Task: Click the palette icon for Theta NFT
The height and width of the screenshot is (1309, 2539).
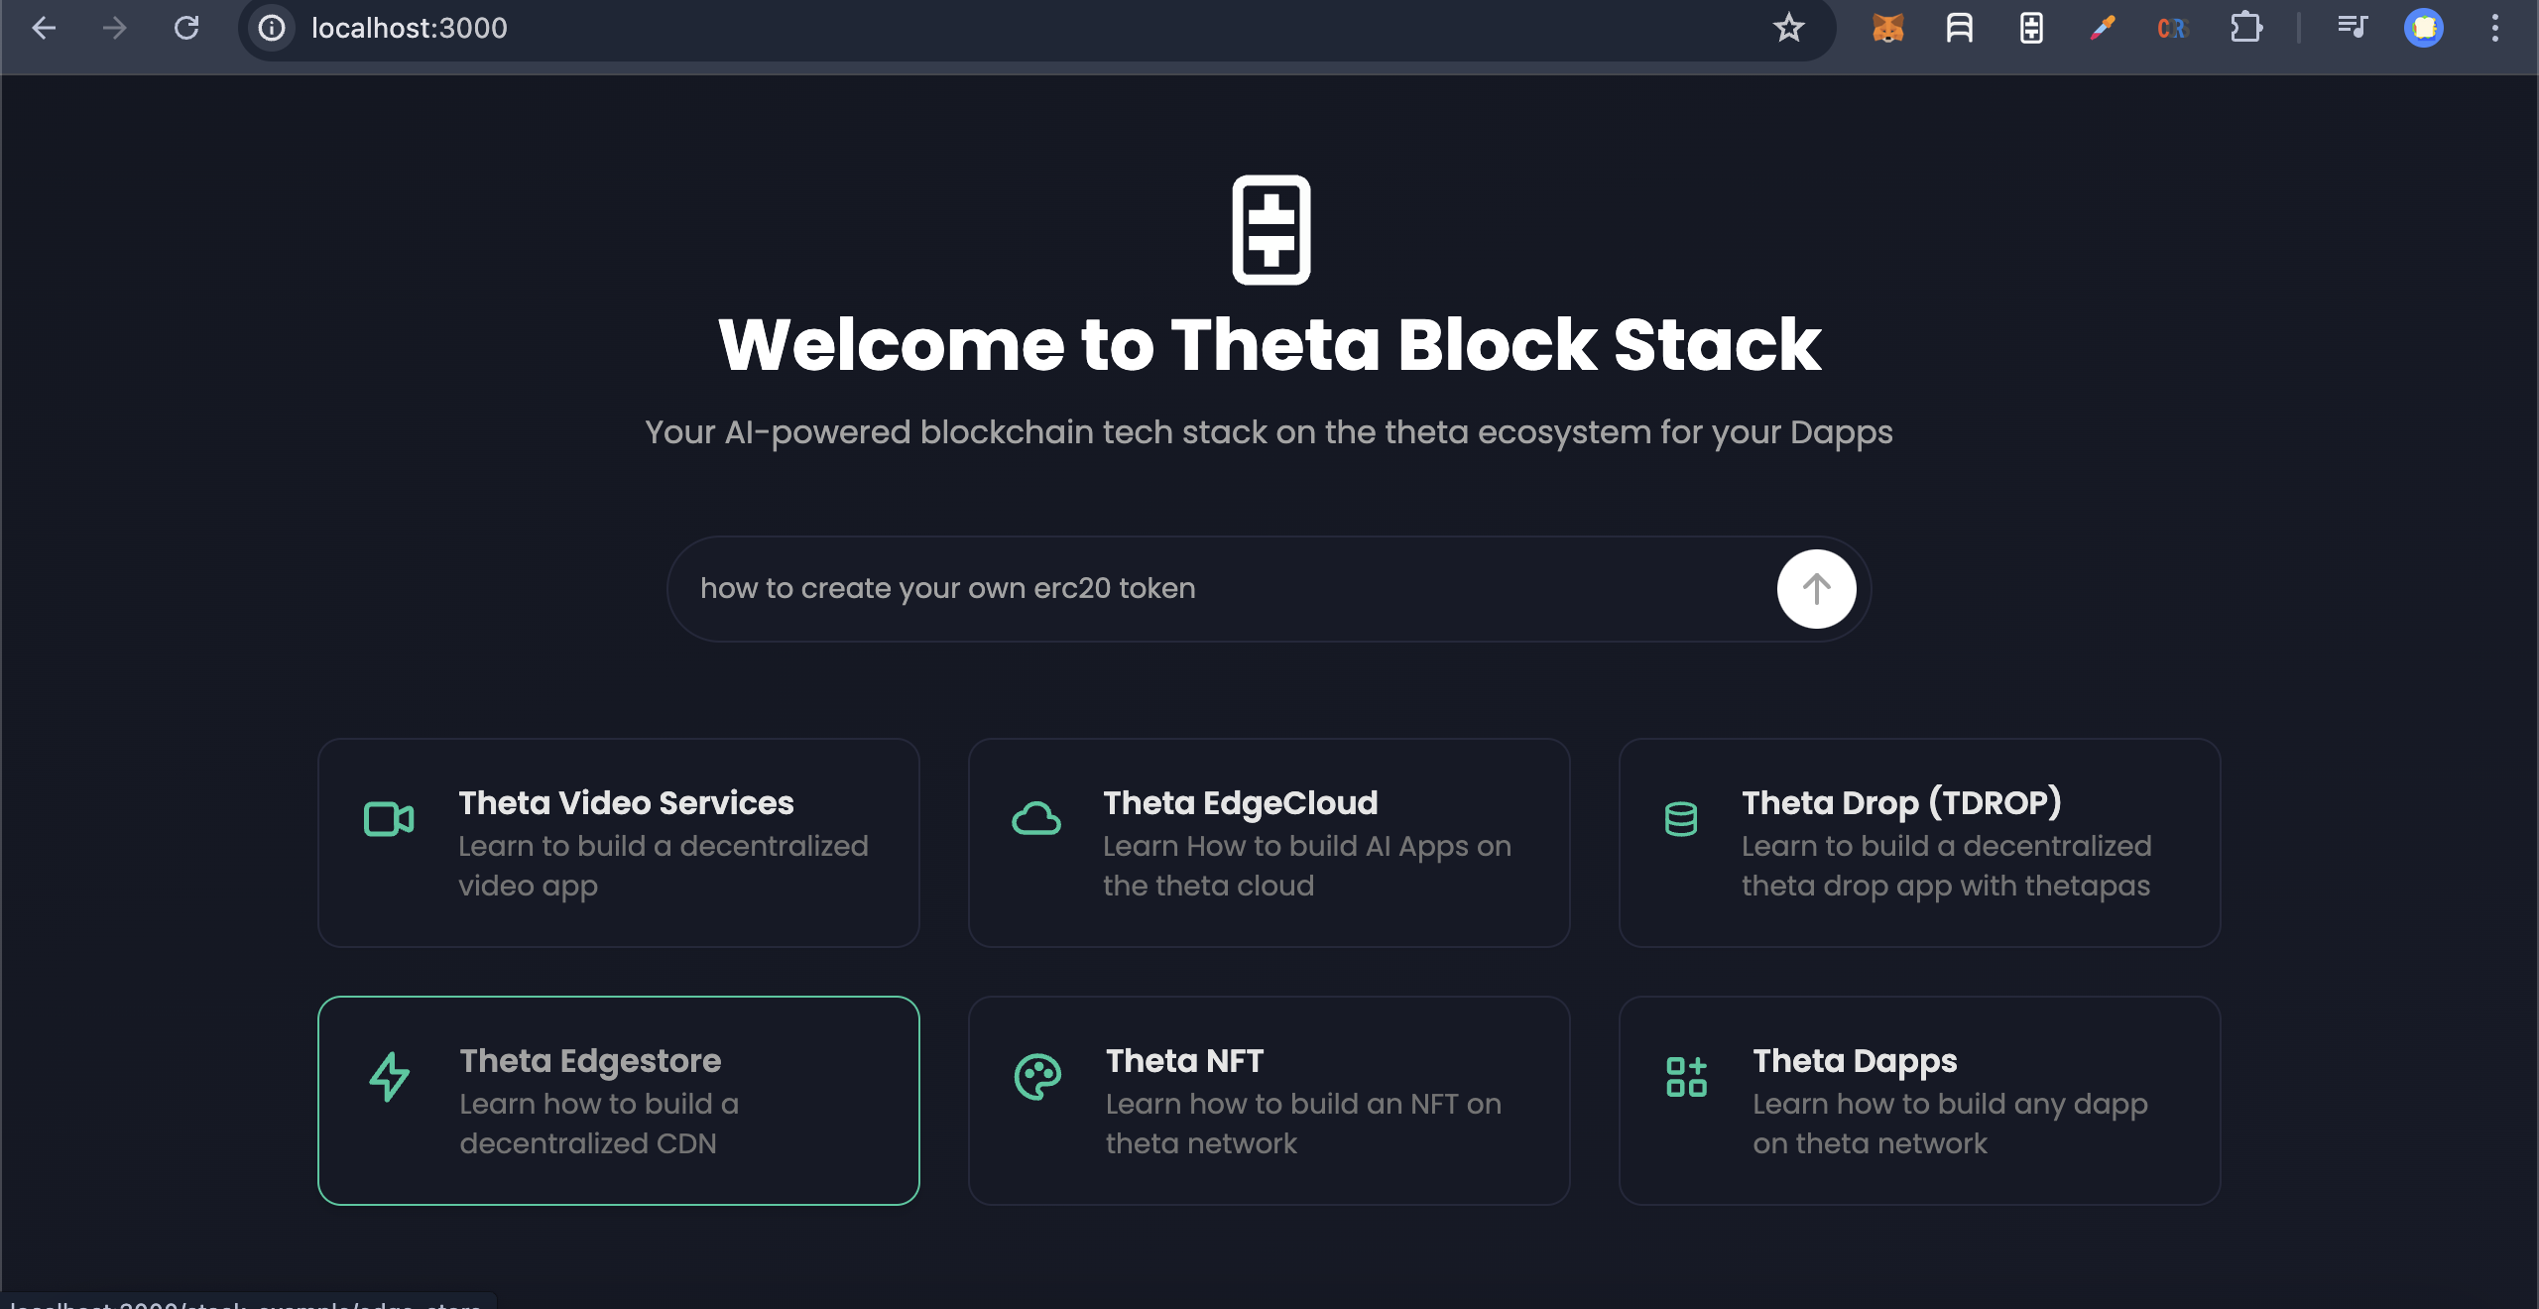Action: (1037, 1077)
